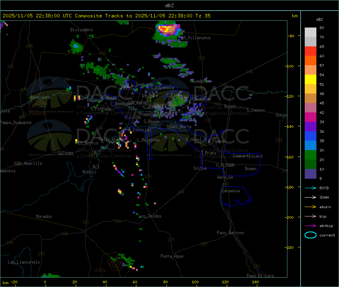339x287 pixels.
Task: Click the CompantEscard map label
Action: pyautogui.click(x=247, y=156)
